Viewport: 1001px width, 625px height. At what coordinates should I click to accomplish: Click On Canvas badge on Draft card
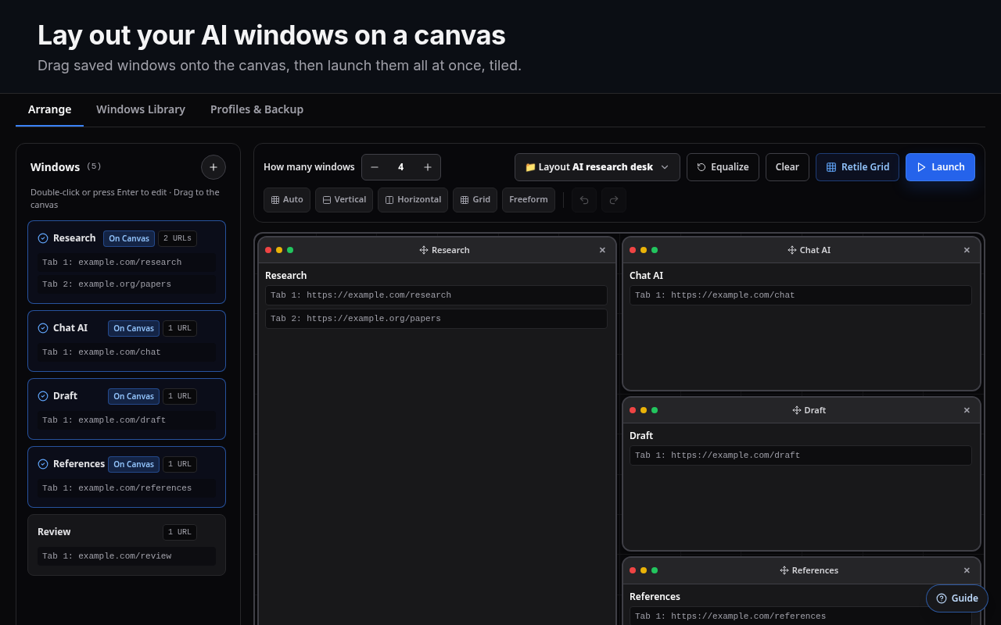[134, 396]
